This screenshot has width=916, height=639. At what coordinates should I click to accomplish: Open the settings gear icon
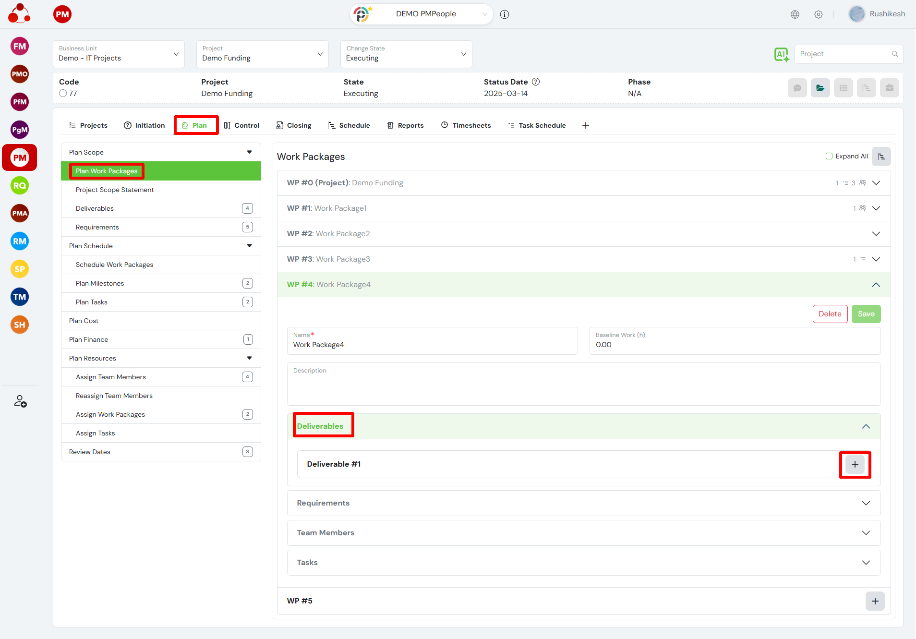point(819,14)
